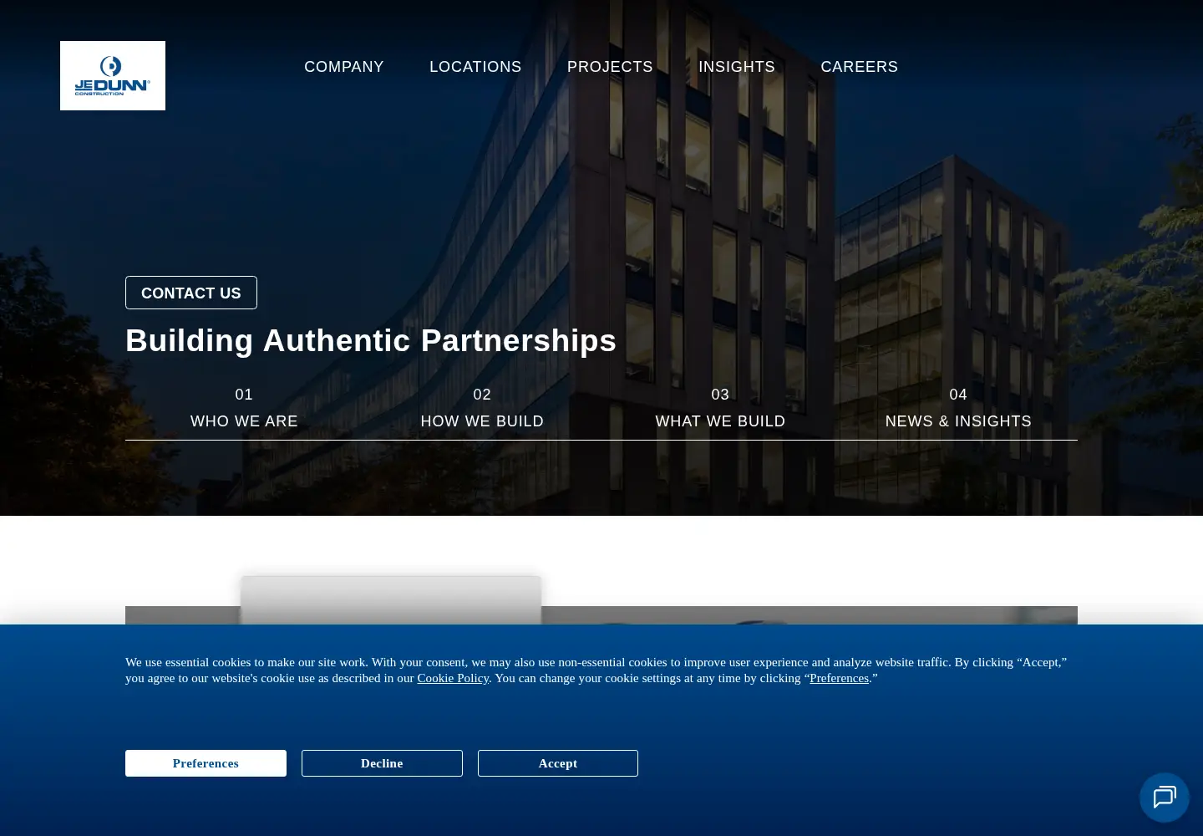Viewport: 1203px width, 836px height.
Task: Click the Contact Us button
Action: pyautogui.click(x=191, y=293)
